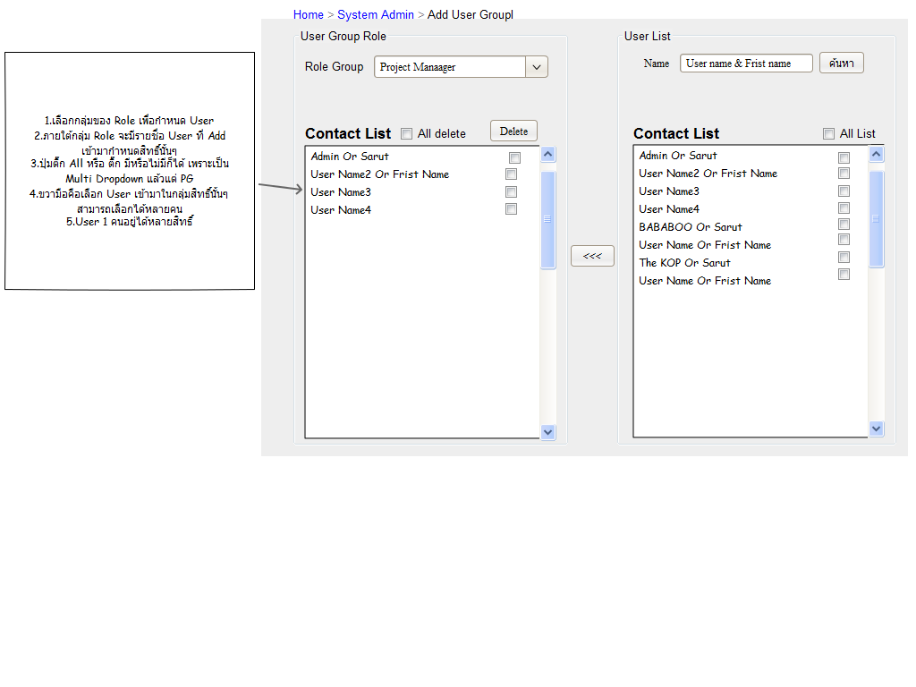
Task: Check BABABOO Or Sarut checkbox
Action: (844, 225)
